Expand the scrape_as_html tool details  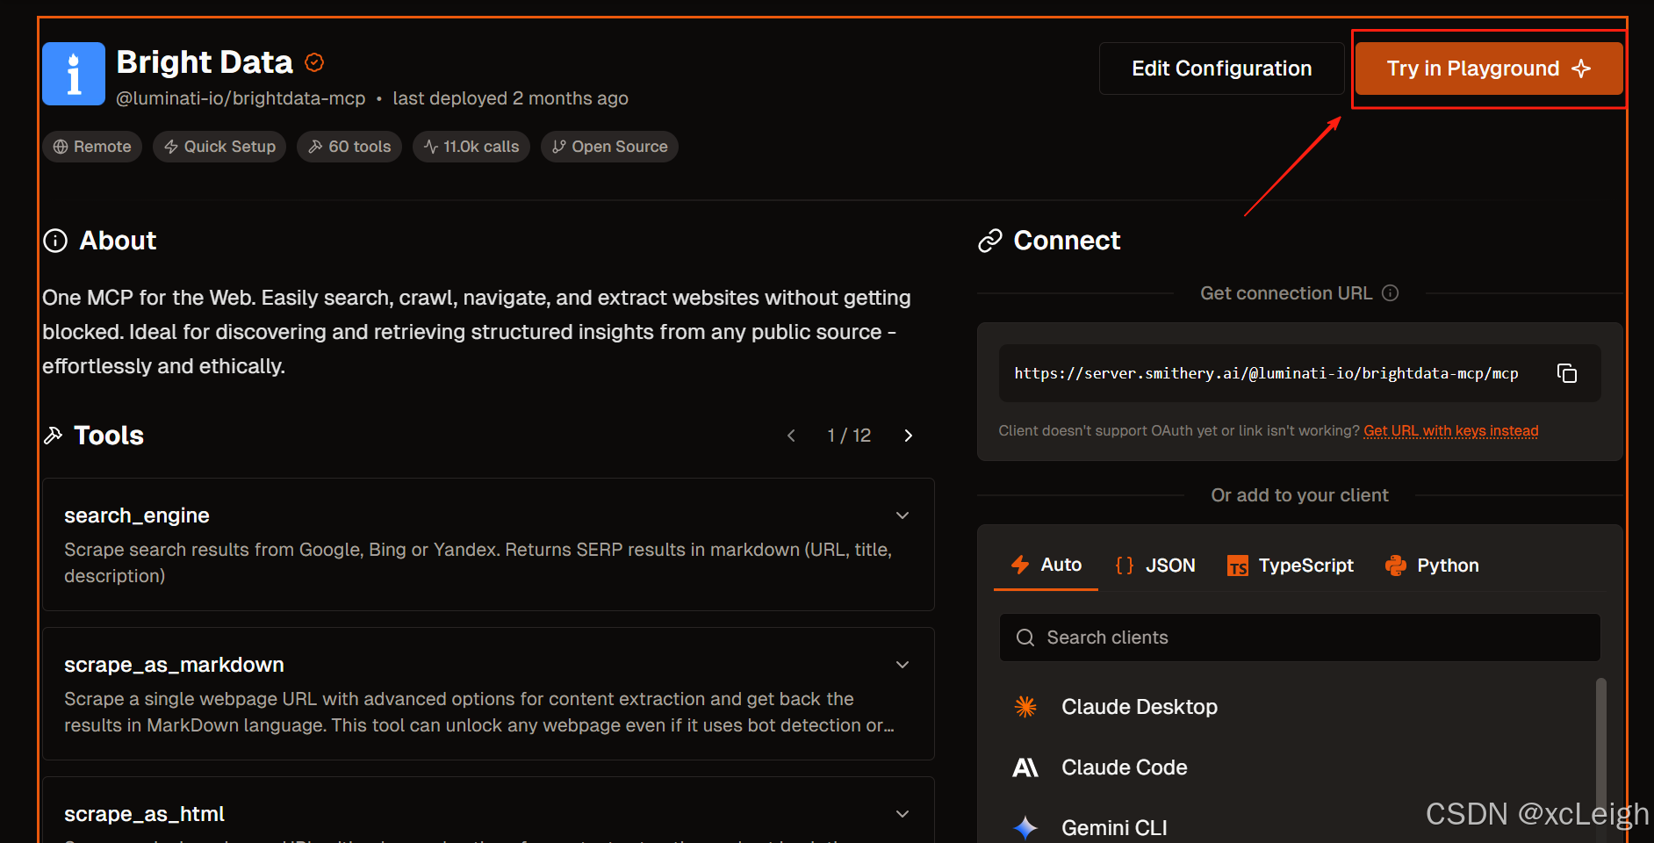[x=902, y=814]
